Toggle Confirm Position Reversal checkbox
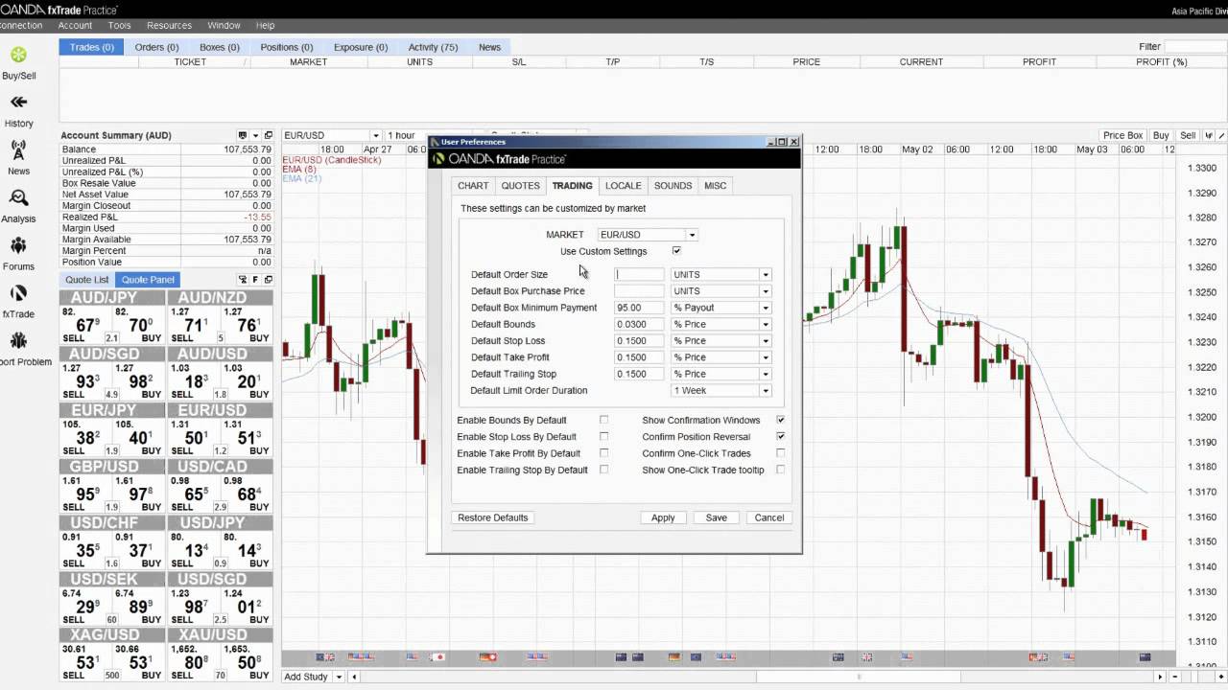 point(780,437)
